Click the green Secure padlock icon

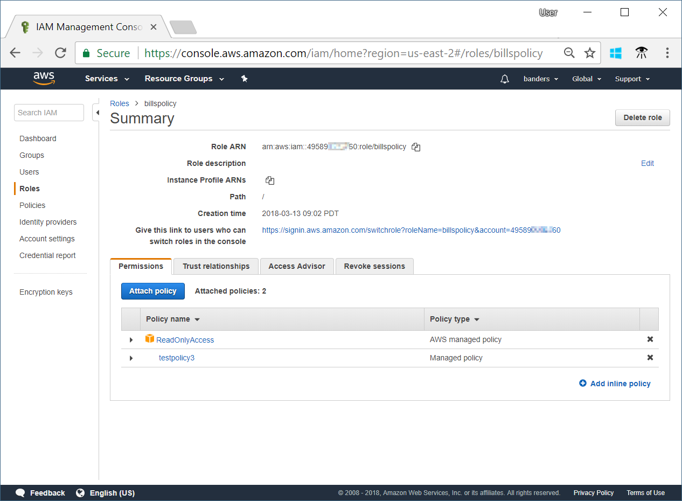pos(86,53)
